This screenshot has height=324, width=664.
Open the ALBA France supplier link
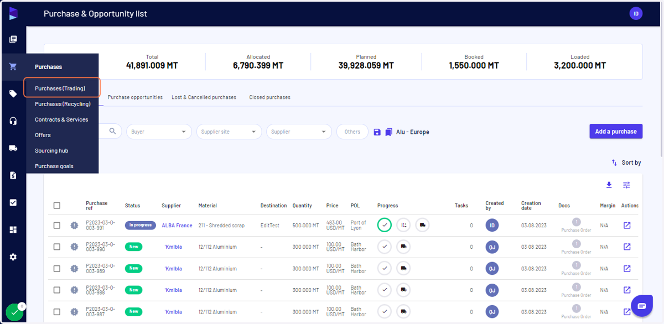[x=177, y=226]
